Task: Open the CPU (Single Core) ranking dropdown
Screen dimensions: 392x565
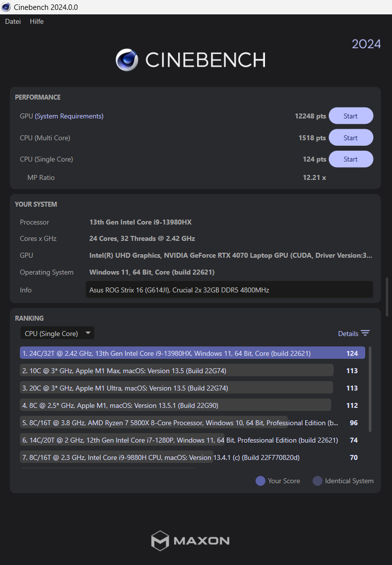Action: click(58, 334)
